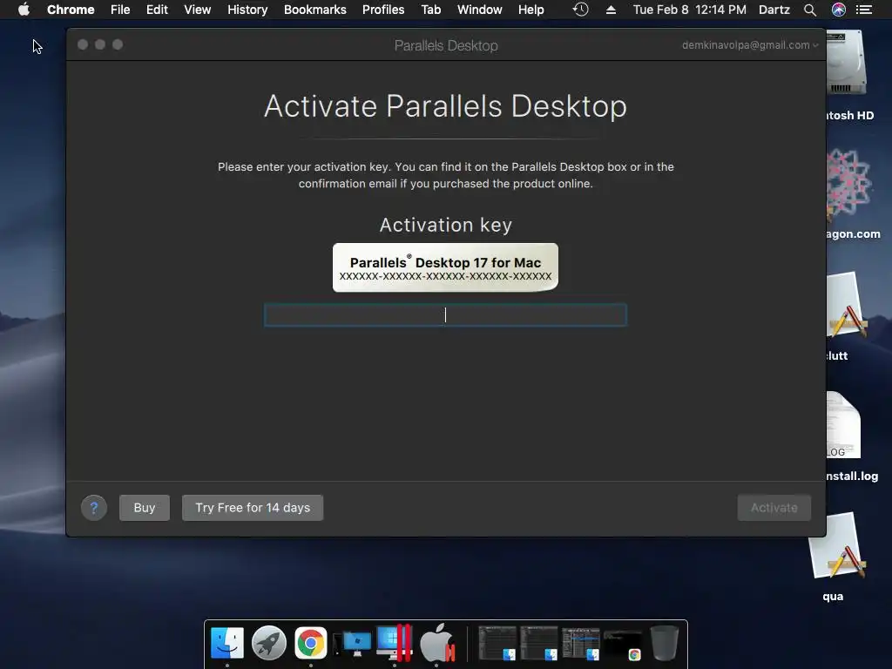892x669 pixels.
Task: Click Try Free for 14 days button
Action: pyautogui.click(x=253, y=508)
